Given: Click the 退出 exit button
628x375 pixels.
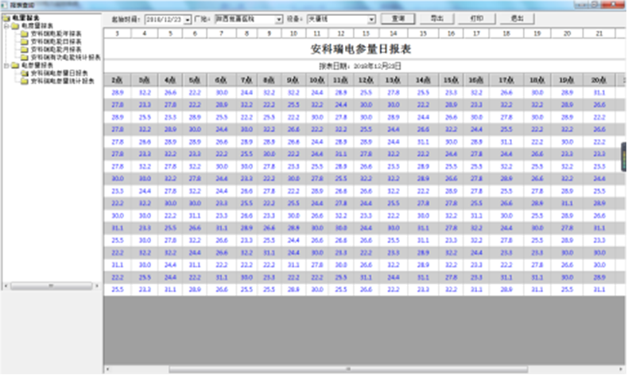Looking at the screenshot, I should (x=516, y=17).
